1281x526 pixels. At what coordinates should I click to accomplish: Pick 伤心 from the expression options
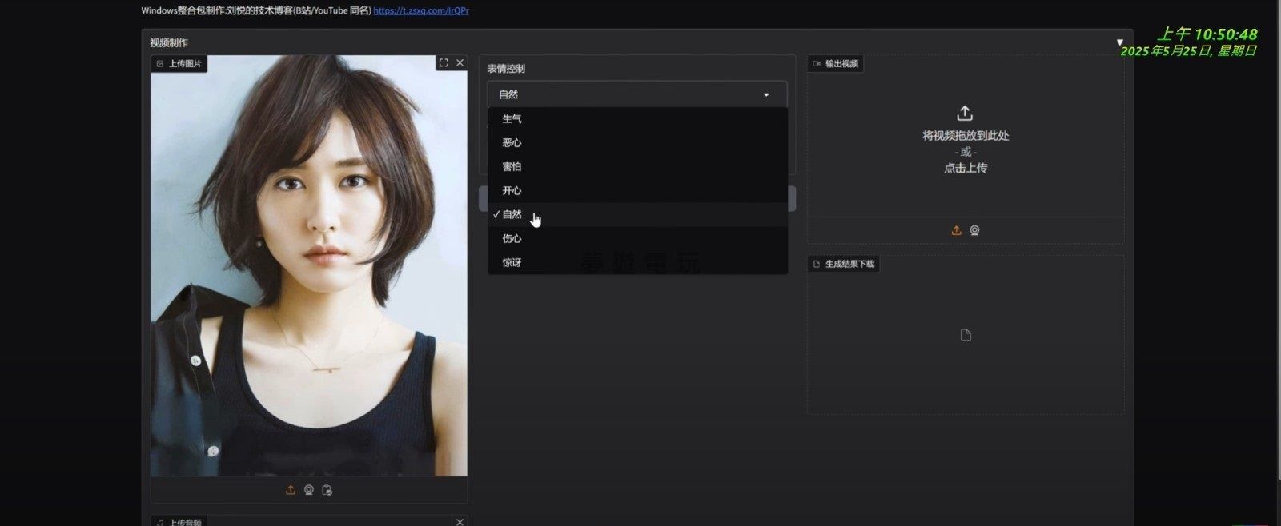(x=512, y=239)
